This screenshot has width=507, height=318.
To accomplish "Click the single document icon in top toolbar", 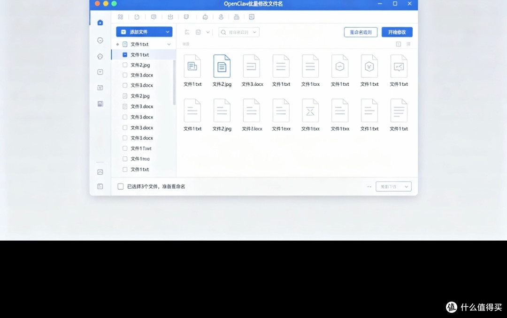I will [x=137, y=17].
